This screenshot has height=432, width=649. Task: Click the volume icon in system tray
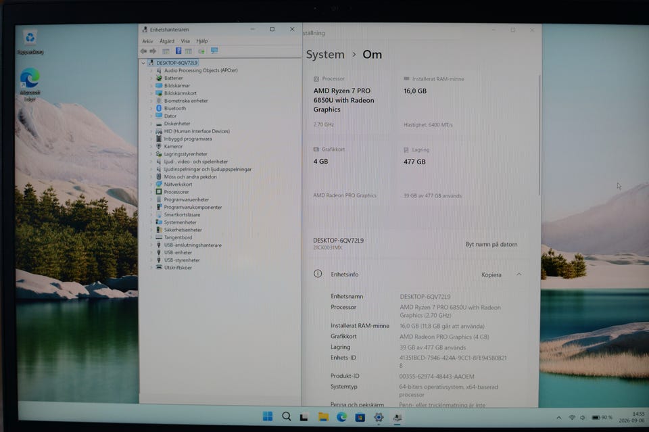(x=583, y=418)
